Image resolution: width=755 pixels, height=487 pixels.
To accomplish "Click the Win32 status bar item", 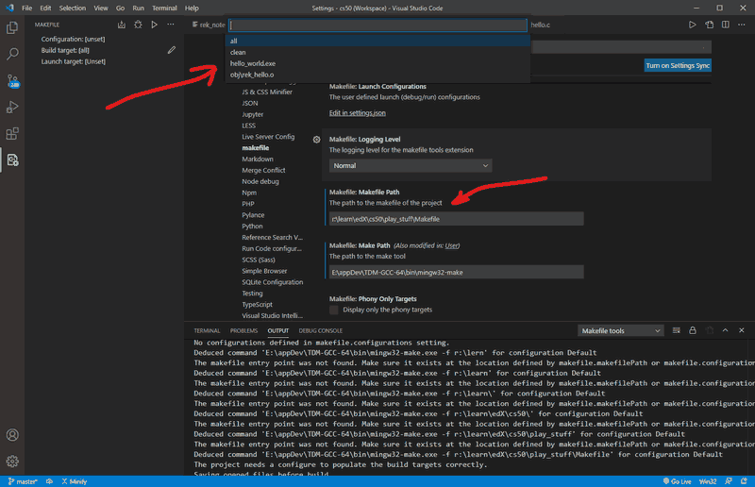I will click(x=707, y=481).
